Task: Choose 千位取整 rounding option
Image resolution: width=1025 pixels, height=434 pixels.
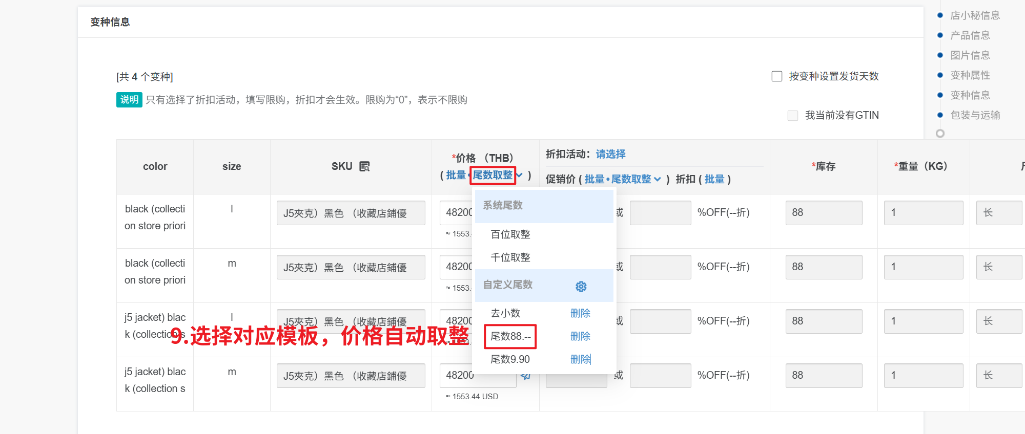Action: (x=510, y=257)
